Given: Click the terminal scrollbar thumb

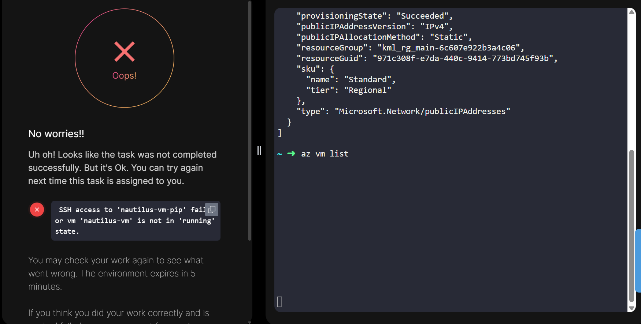Looking at the screenshot, I should (631, 225).
